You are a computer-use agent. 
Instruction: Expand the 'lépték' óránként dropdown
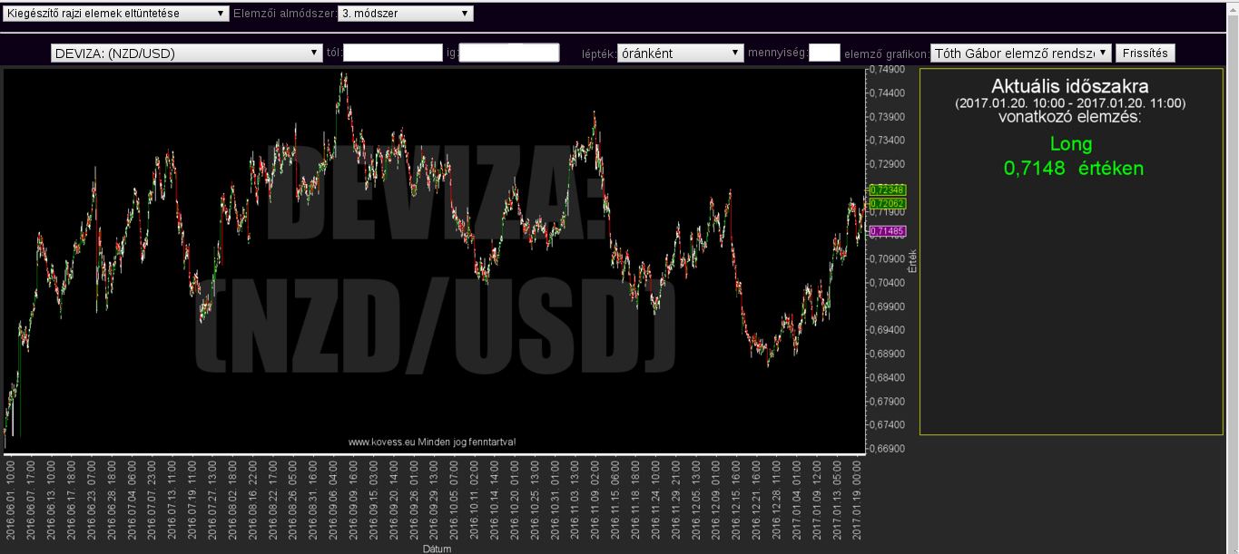click(x=680, y=53)
